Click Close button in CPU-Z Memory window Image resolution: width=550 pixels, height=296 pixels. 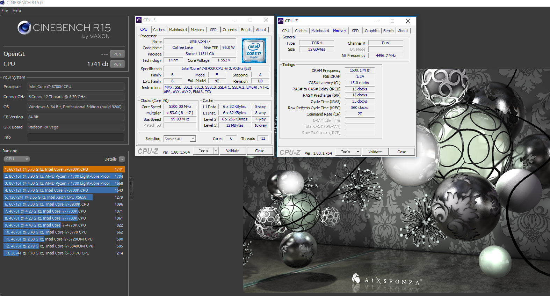(402, 152)
